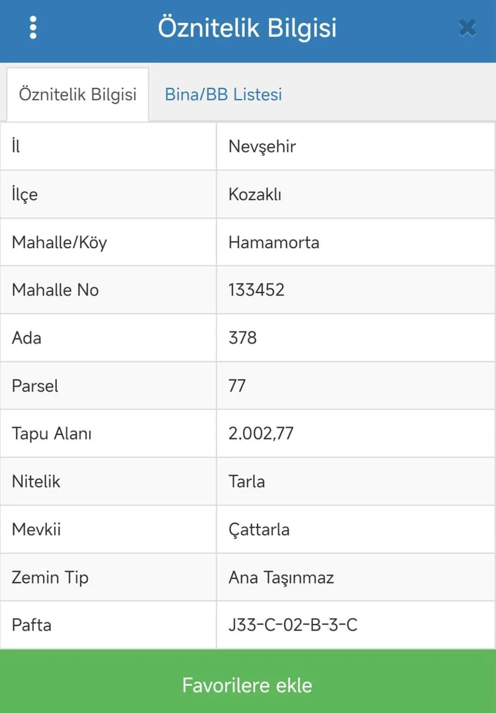Screen dimensions: 496x713
Task: Select the Mahalle No value 133452
Action: [x=256, y=290]
